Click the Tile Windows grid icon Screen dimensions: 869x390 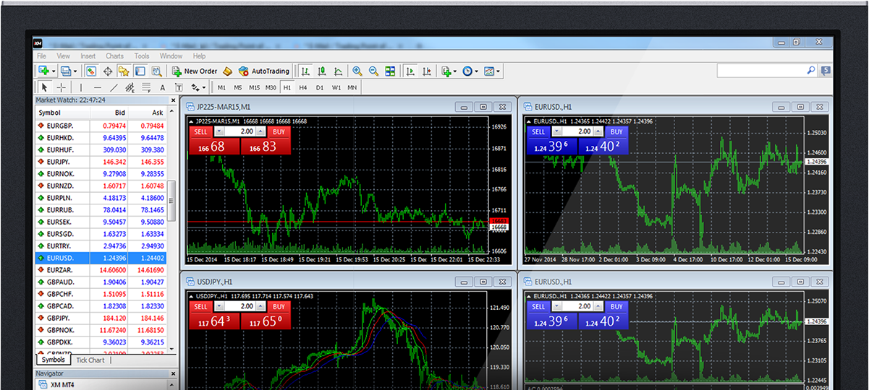pyautogui.click(x=391, y=71)
